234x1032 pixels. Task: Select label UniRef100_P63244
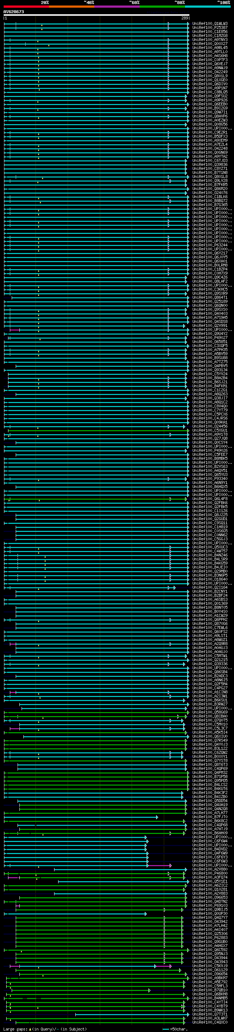[x=210, y=245]
